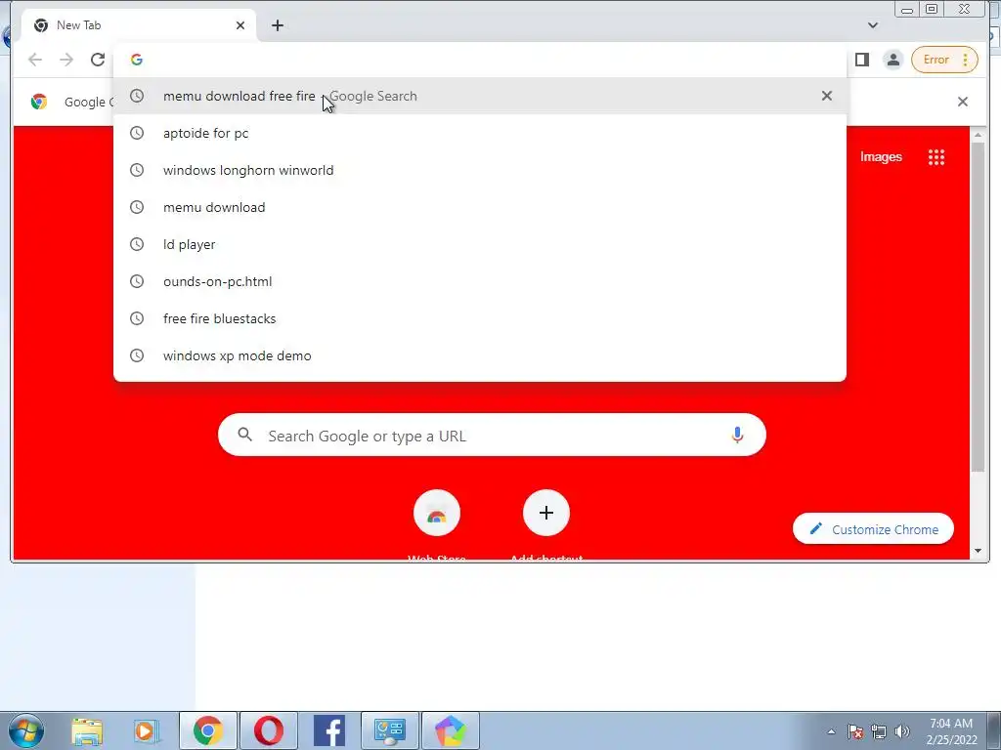Select suggestion 'memu download'
The height and width of the screenshot is (750, 1001).
[480, 207]
